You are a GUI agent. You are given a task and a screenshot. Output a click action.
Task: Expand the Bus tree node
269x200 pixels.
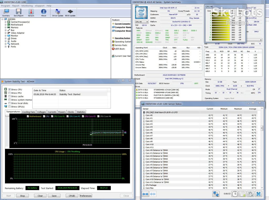click(6, 30)
